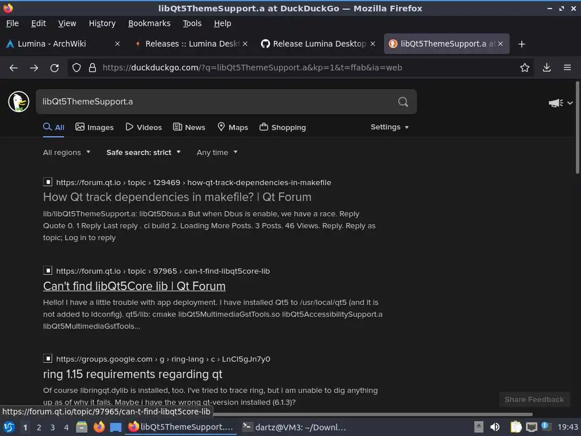Launch the file manager from taskbar
Image resolution: width=581 pixels, height=436 pixels.
[82, 427]
